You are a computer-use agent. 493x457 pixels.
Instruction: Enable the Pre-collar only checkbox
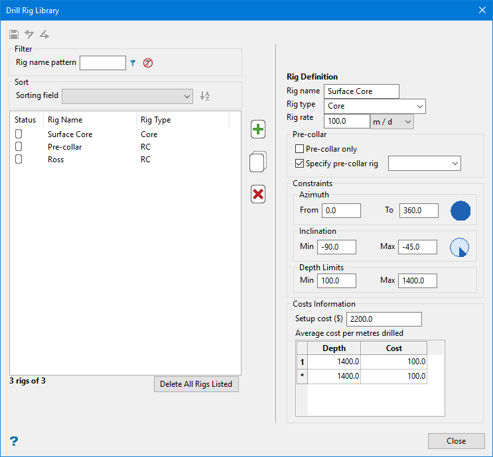tap(300, 149)
